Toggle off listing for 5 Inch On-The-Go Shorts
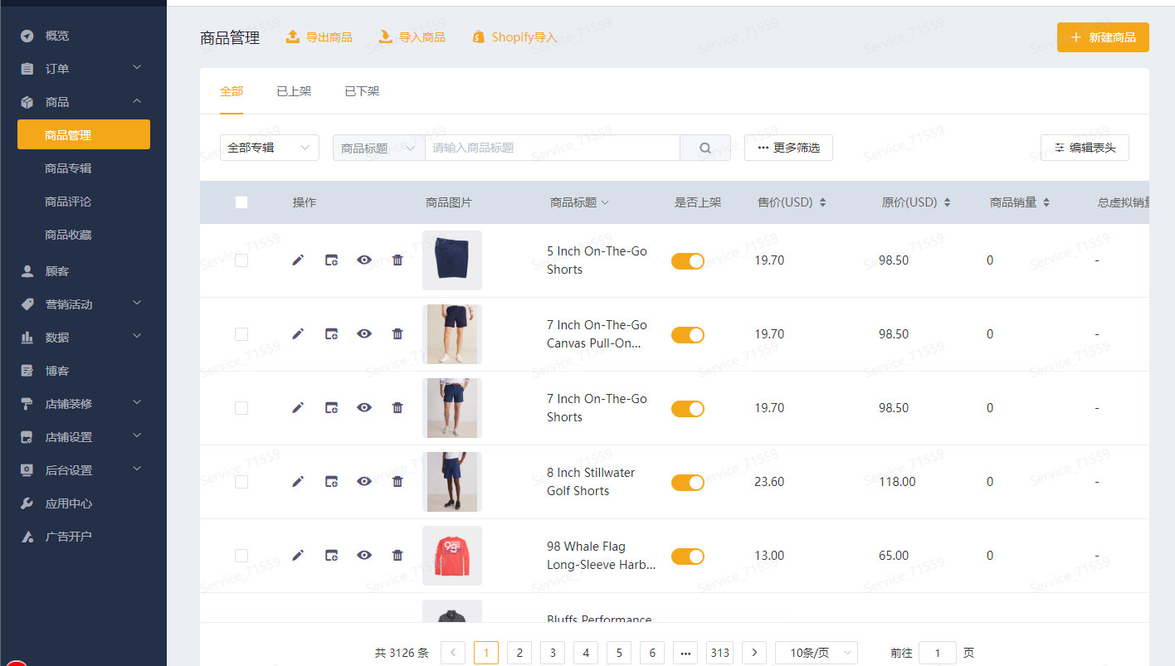 pyautogui.click(x=687, y=261)
